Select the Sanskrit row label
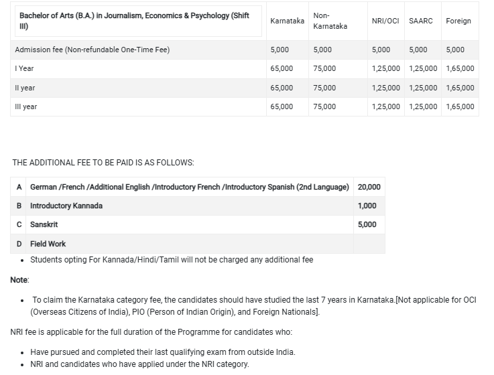 coord(44,224)
